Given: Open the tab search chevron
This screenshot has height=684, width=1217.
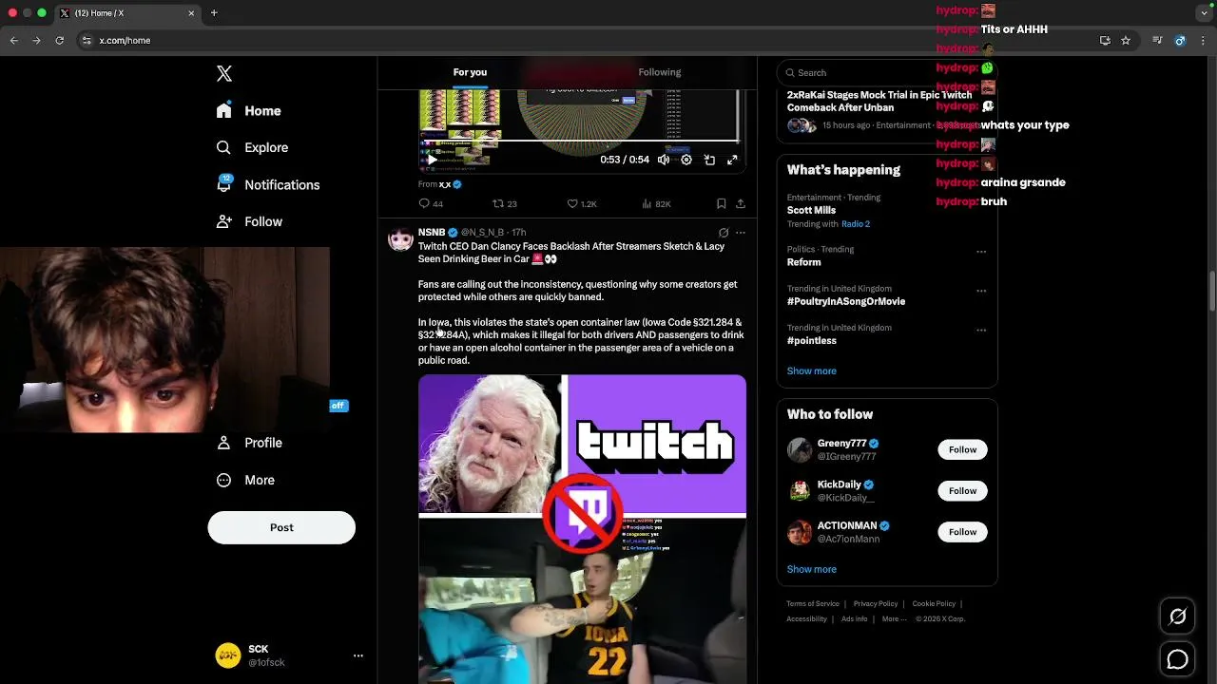Looking at the screenshot, I should (x=1204, y=13).
